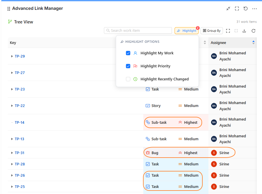Click the collapse all rows icon
The height and width of the screenshot is (194, 262).
(236, 31)
